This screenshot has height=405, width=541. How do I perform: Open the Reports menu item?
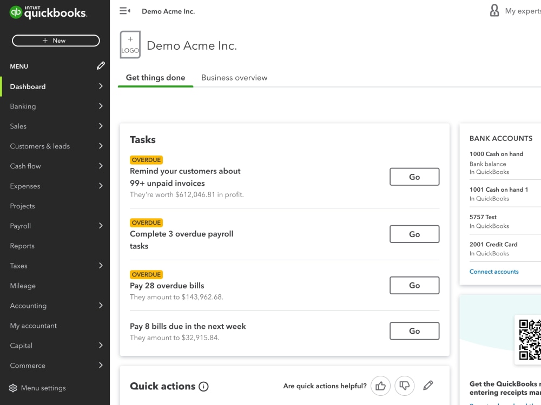22,246
